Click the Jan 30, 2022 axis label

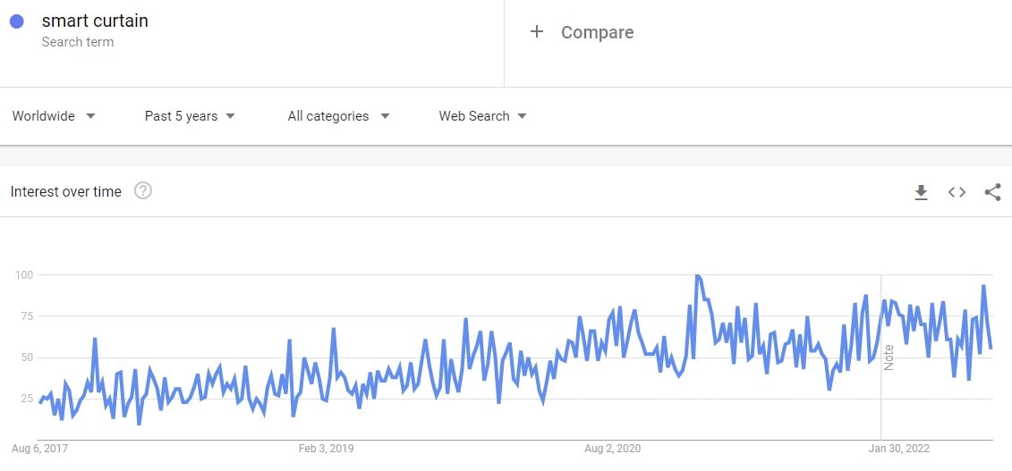(898, 448)
